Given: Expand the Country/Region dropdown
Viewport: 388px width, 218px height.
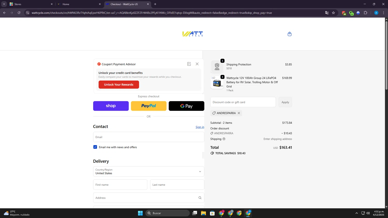Looking at the screenshot, I should tap(148, 172).
